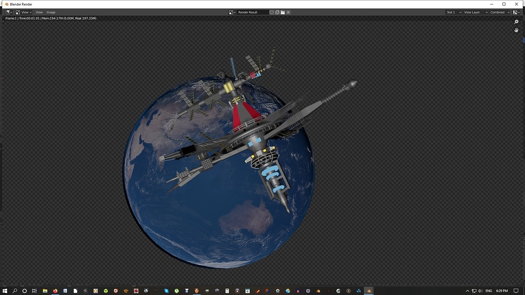
Task: Unlink the Render Result image
Action: (288, 12)
